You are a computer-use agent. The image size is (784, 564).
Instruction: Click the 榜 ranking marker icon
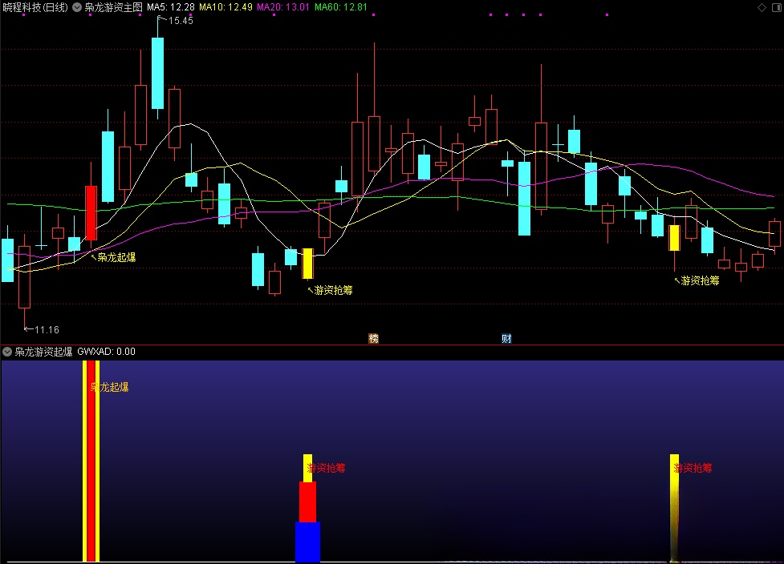pyautogui.click(x=373, y=339)
